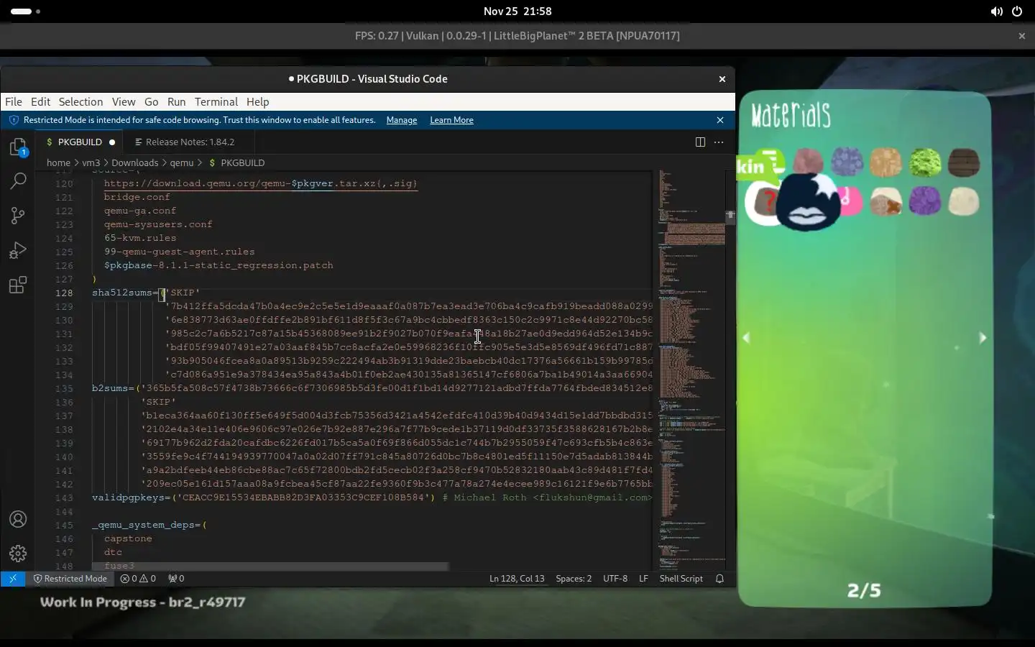Open the Explorer view in activity bar

[x=18, y=147]
